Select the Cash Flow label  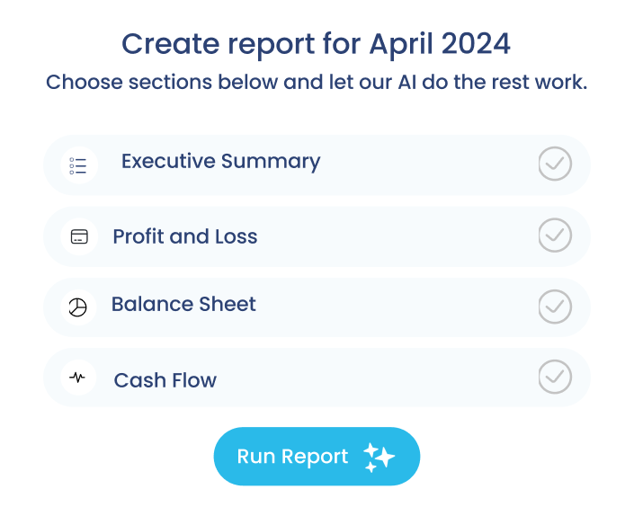(165, 380)
